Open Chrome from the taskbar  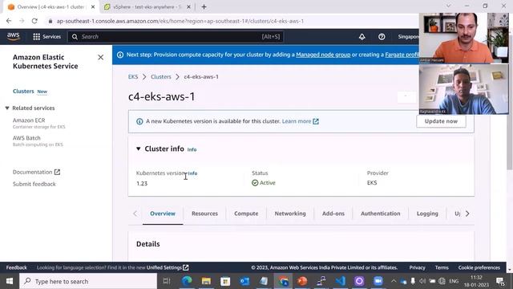pos(283,281)
